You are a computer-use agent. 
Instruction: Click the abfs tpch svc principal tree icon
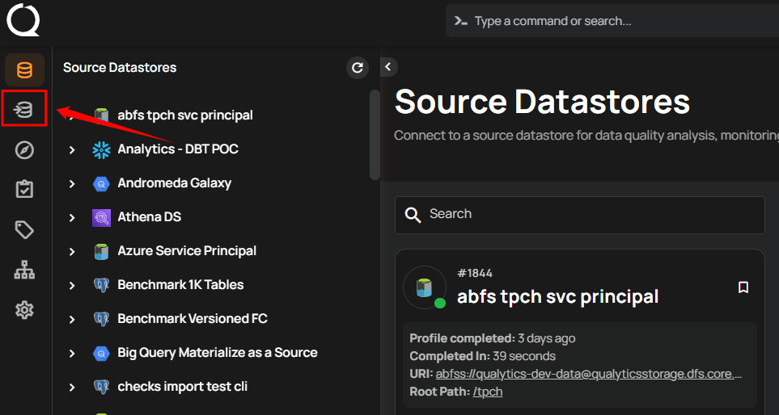click(x=102, y=116)
